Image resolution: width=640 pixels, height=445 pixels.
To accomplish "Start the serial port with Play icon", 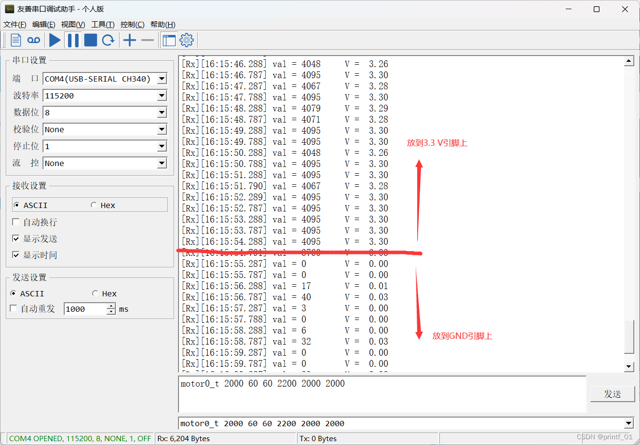I will [x=55, y=41].
